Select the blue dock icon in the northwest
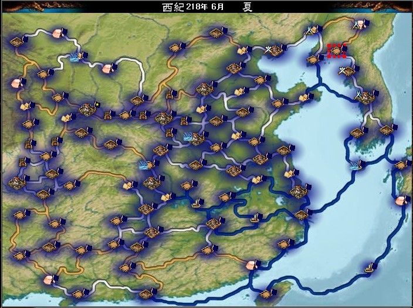The image size is (413, 308). 75,57
